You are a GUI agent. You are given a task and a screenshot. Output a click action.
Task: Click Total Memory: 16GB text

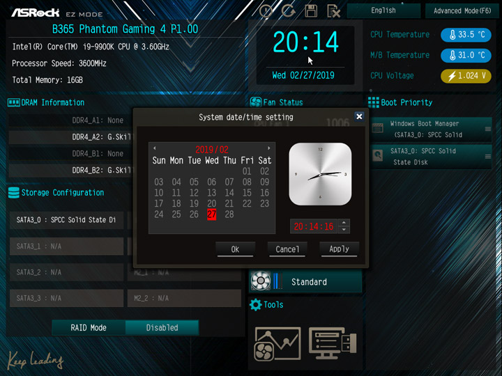click(x=47, y=79)
